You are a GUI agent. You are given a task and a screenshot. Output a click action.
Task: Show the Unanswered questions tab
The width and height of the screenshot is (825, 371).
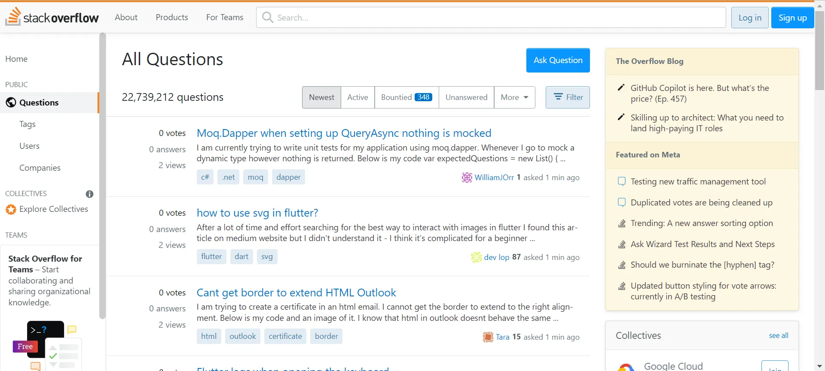(x=466, y=97)
